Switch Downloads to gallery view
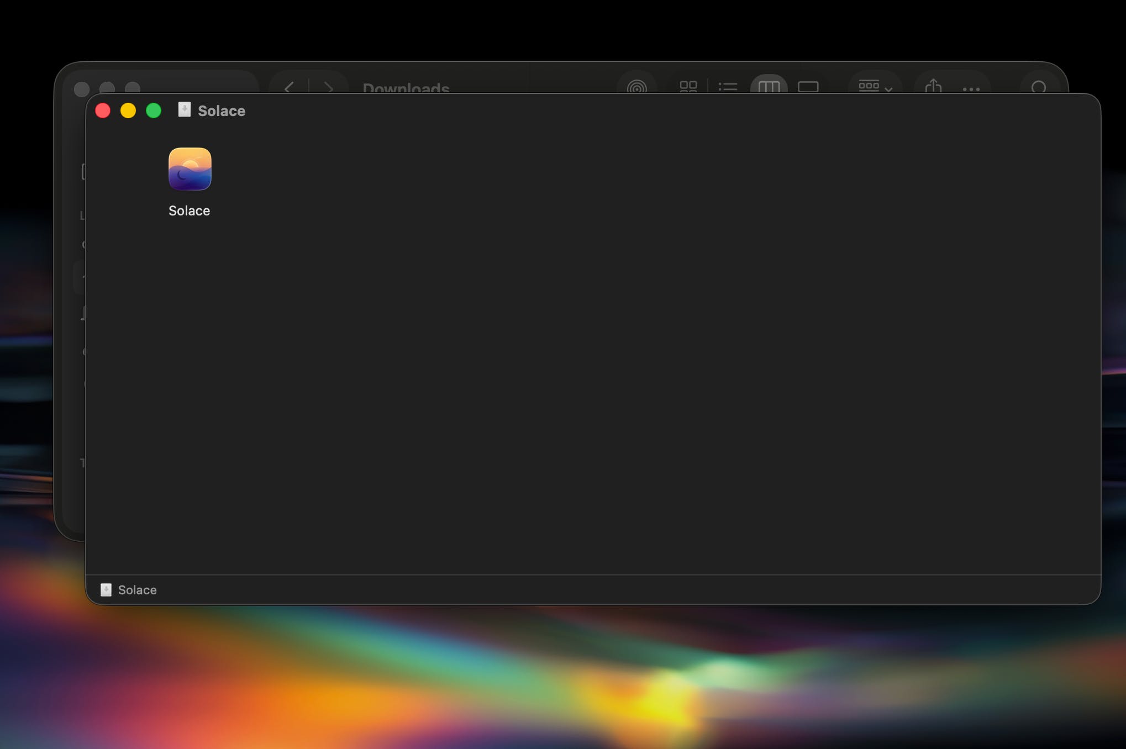The image size is (1126, 749). tap(808, 87)
